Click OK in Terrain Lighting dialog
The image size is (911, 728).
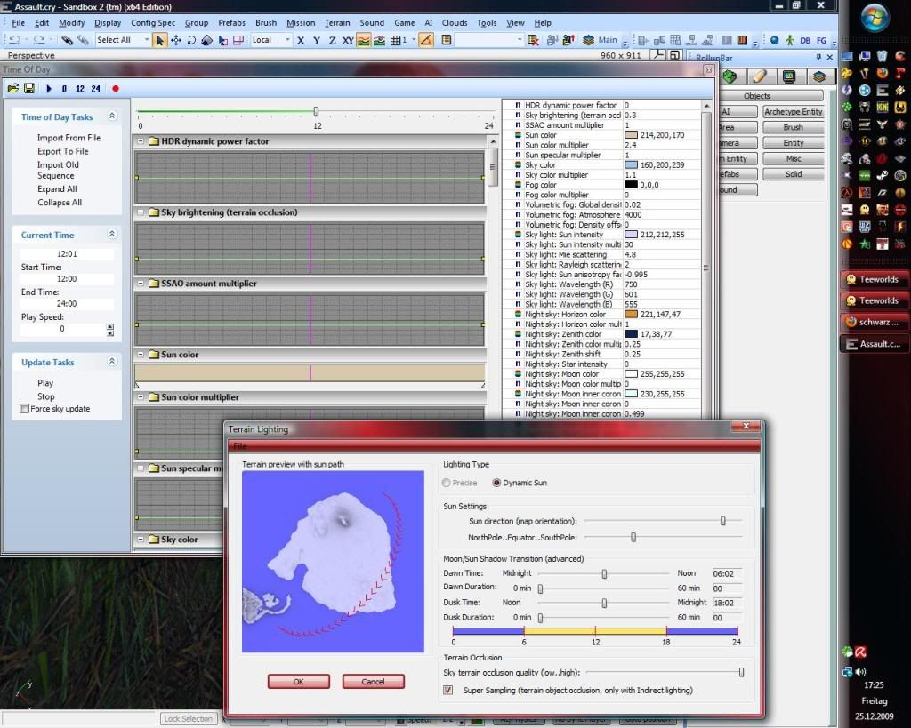[x=299, y=682]
